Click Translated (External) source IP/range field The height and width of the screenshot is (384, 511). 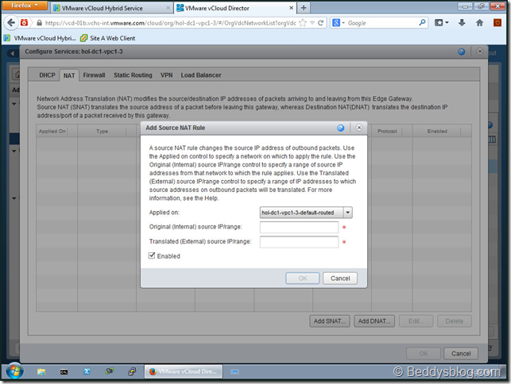tap(299, 242)
